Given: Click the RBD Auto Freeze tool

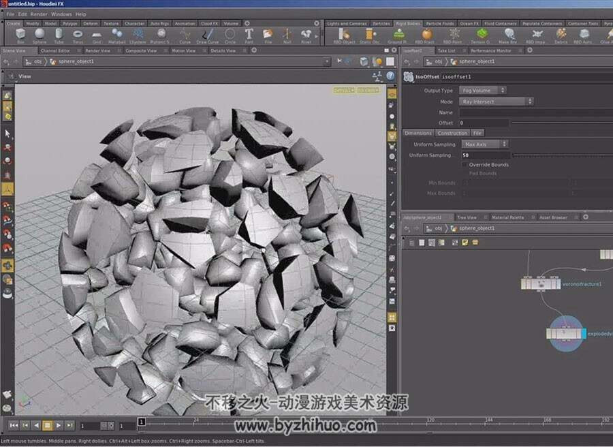Looking at the screenshot, I should (584, 35).
